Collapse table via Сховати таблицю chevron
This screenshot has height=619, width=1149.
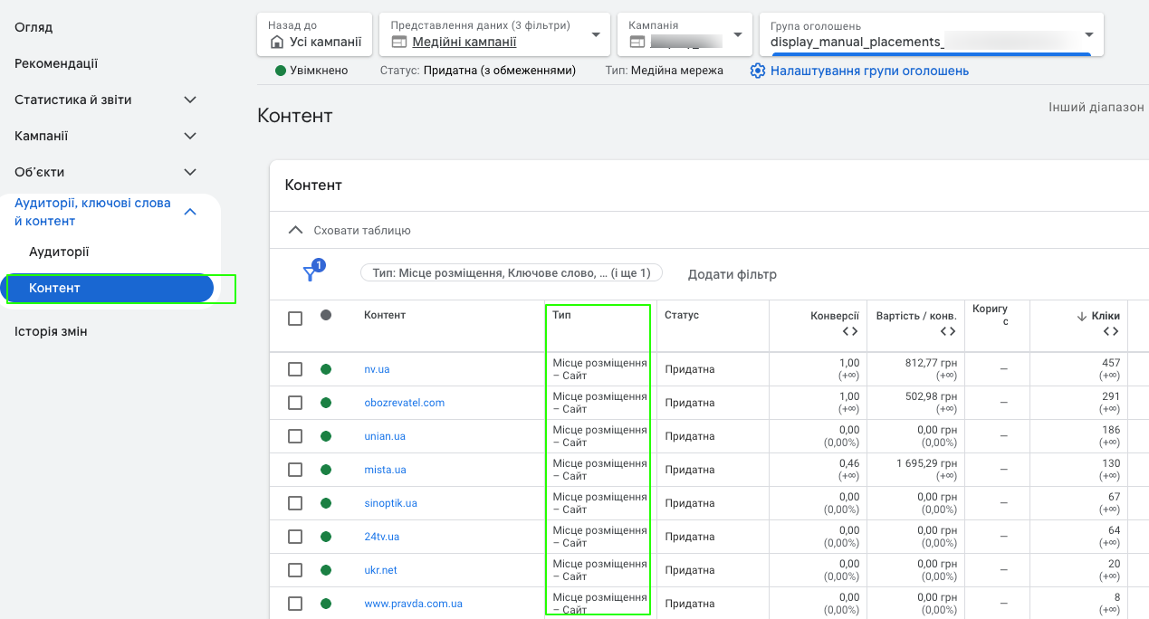295,230
